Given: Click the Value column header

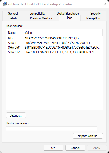Looking at the screenshot, I should tap(63, 33).
